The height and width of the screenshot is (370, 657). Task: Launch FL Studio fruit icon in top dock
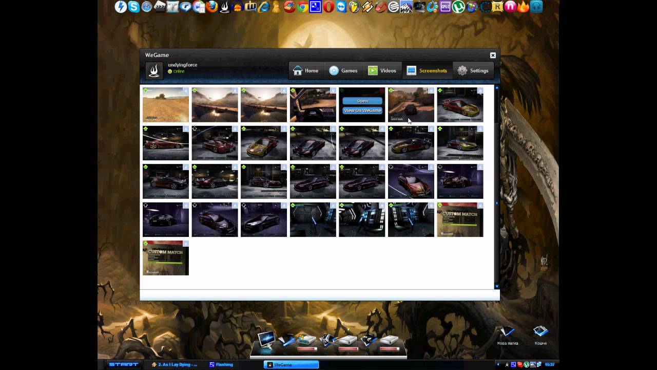point(354,7)
